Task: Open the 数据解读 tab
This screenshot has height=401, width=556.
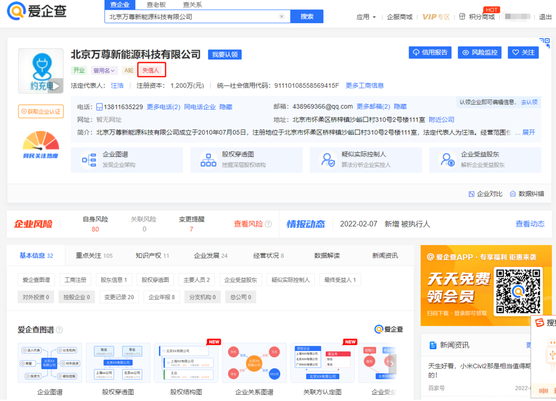Action: 327,255
